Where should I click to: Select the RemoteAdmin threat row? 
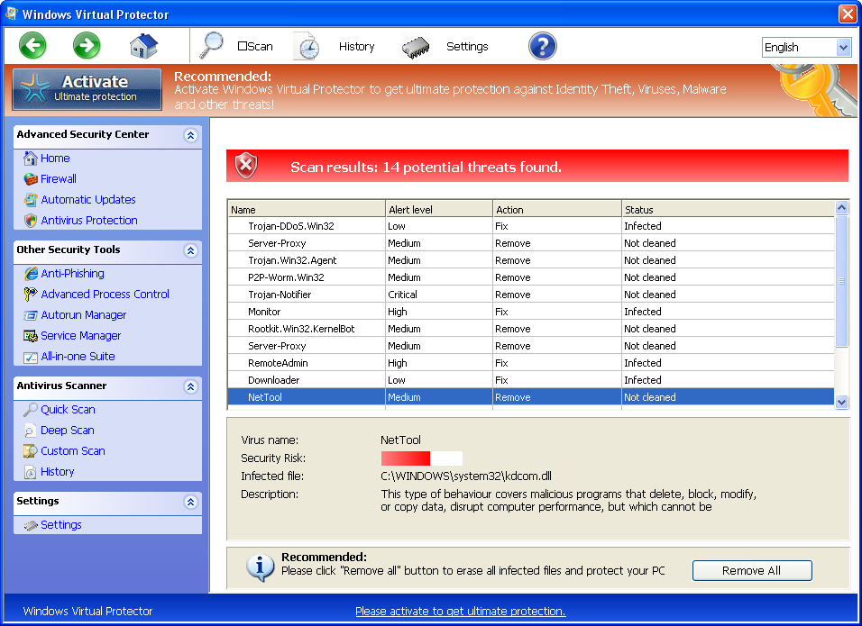click(531, 363)
